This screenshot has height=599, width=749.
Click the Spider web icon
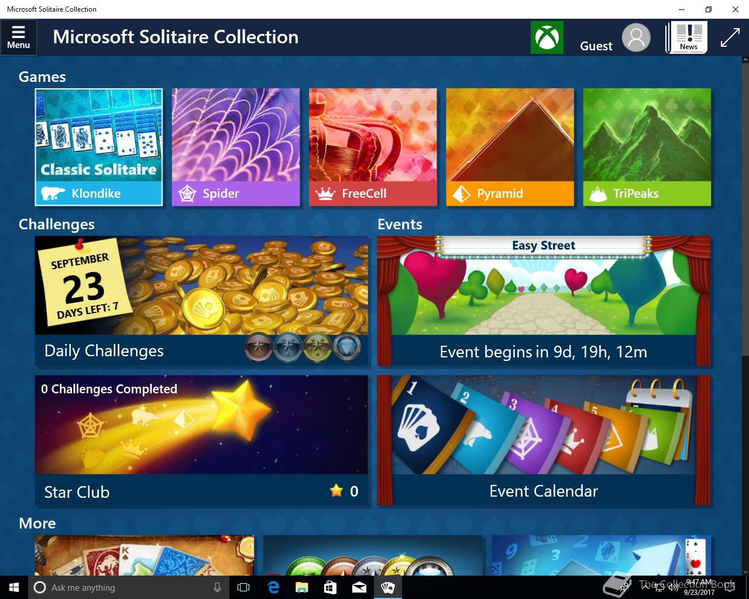[187, 194]
